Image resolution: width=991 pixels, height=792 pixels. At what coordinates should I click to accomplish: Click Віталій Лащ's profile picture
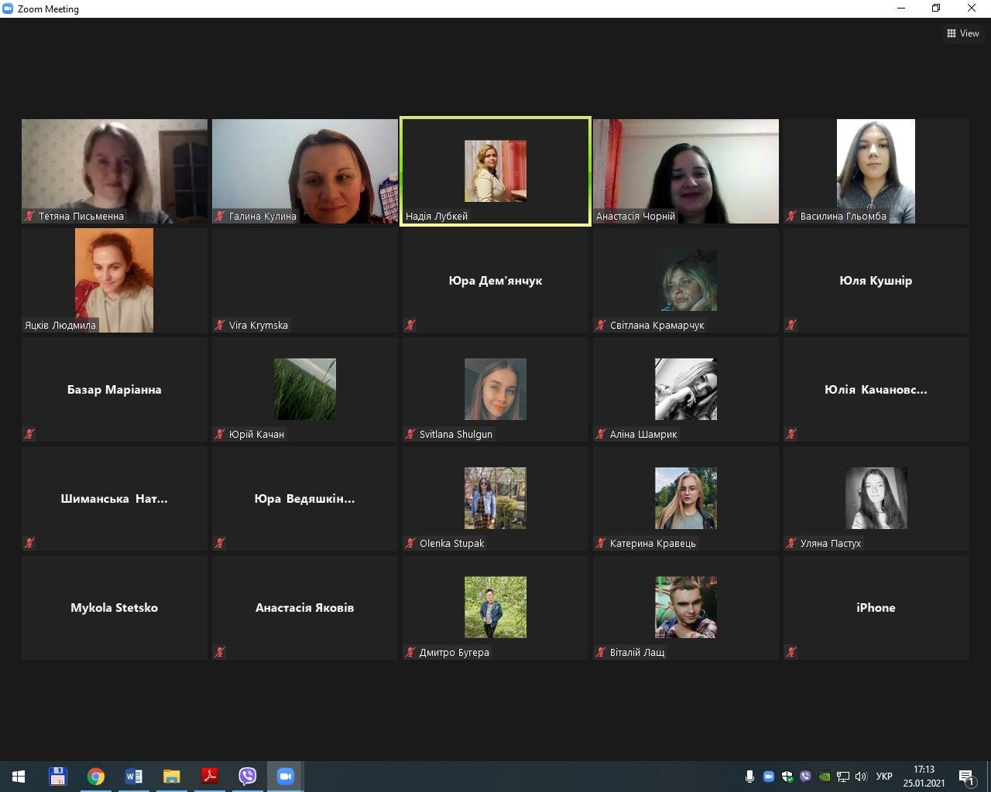click(686, 607)
